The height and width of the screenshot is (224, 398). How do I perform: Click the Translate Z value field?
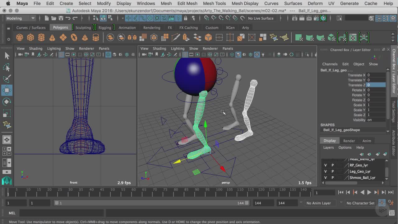pos(376,85)
